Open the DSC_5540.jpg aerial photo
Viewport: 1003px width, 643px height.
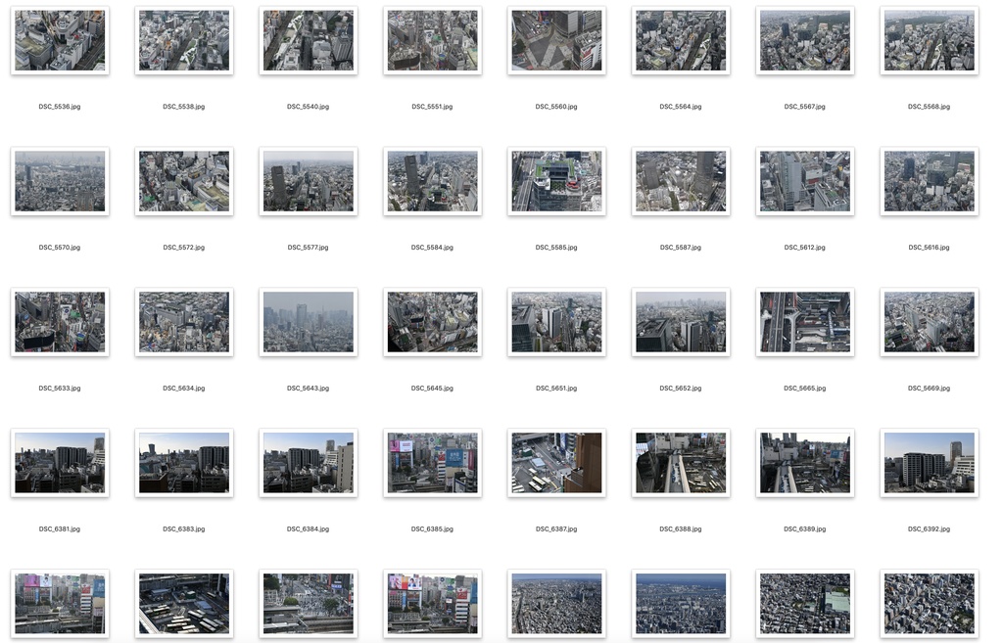coord(309,40)
